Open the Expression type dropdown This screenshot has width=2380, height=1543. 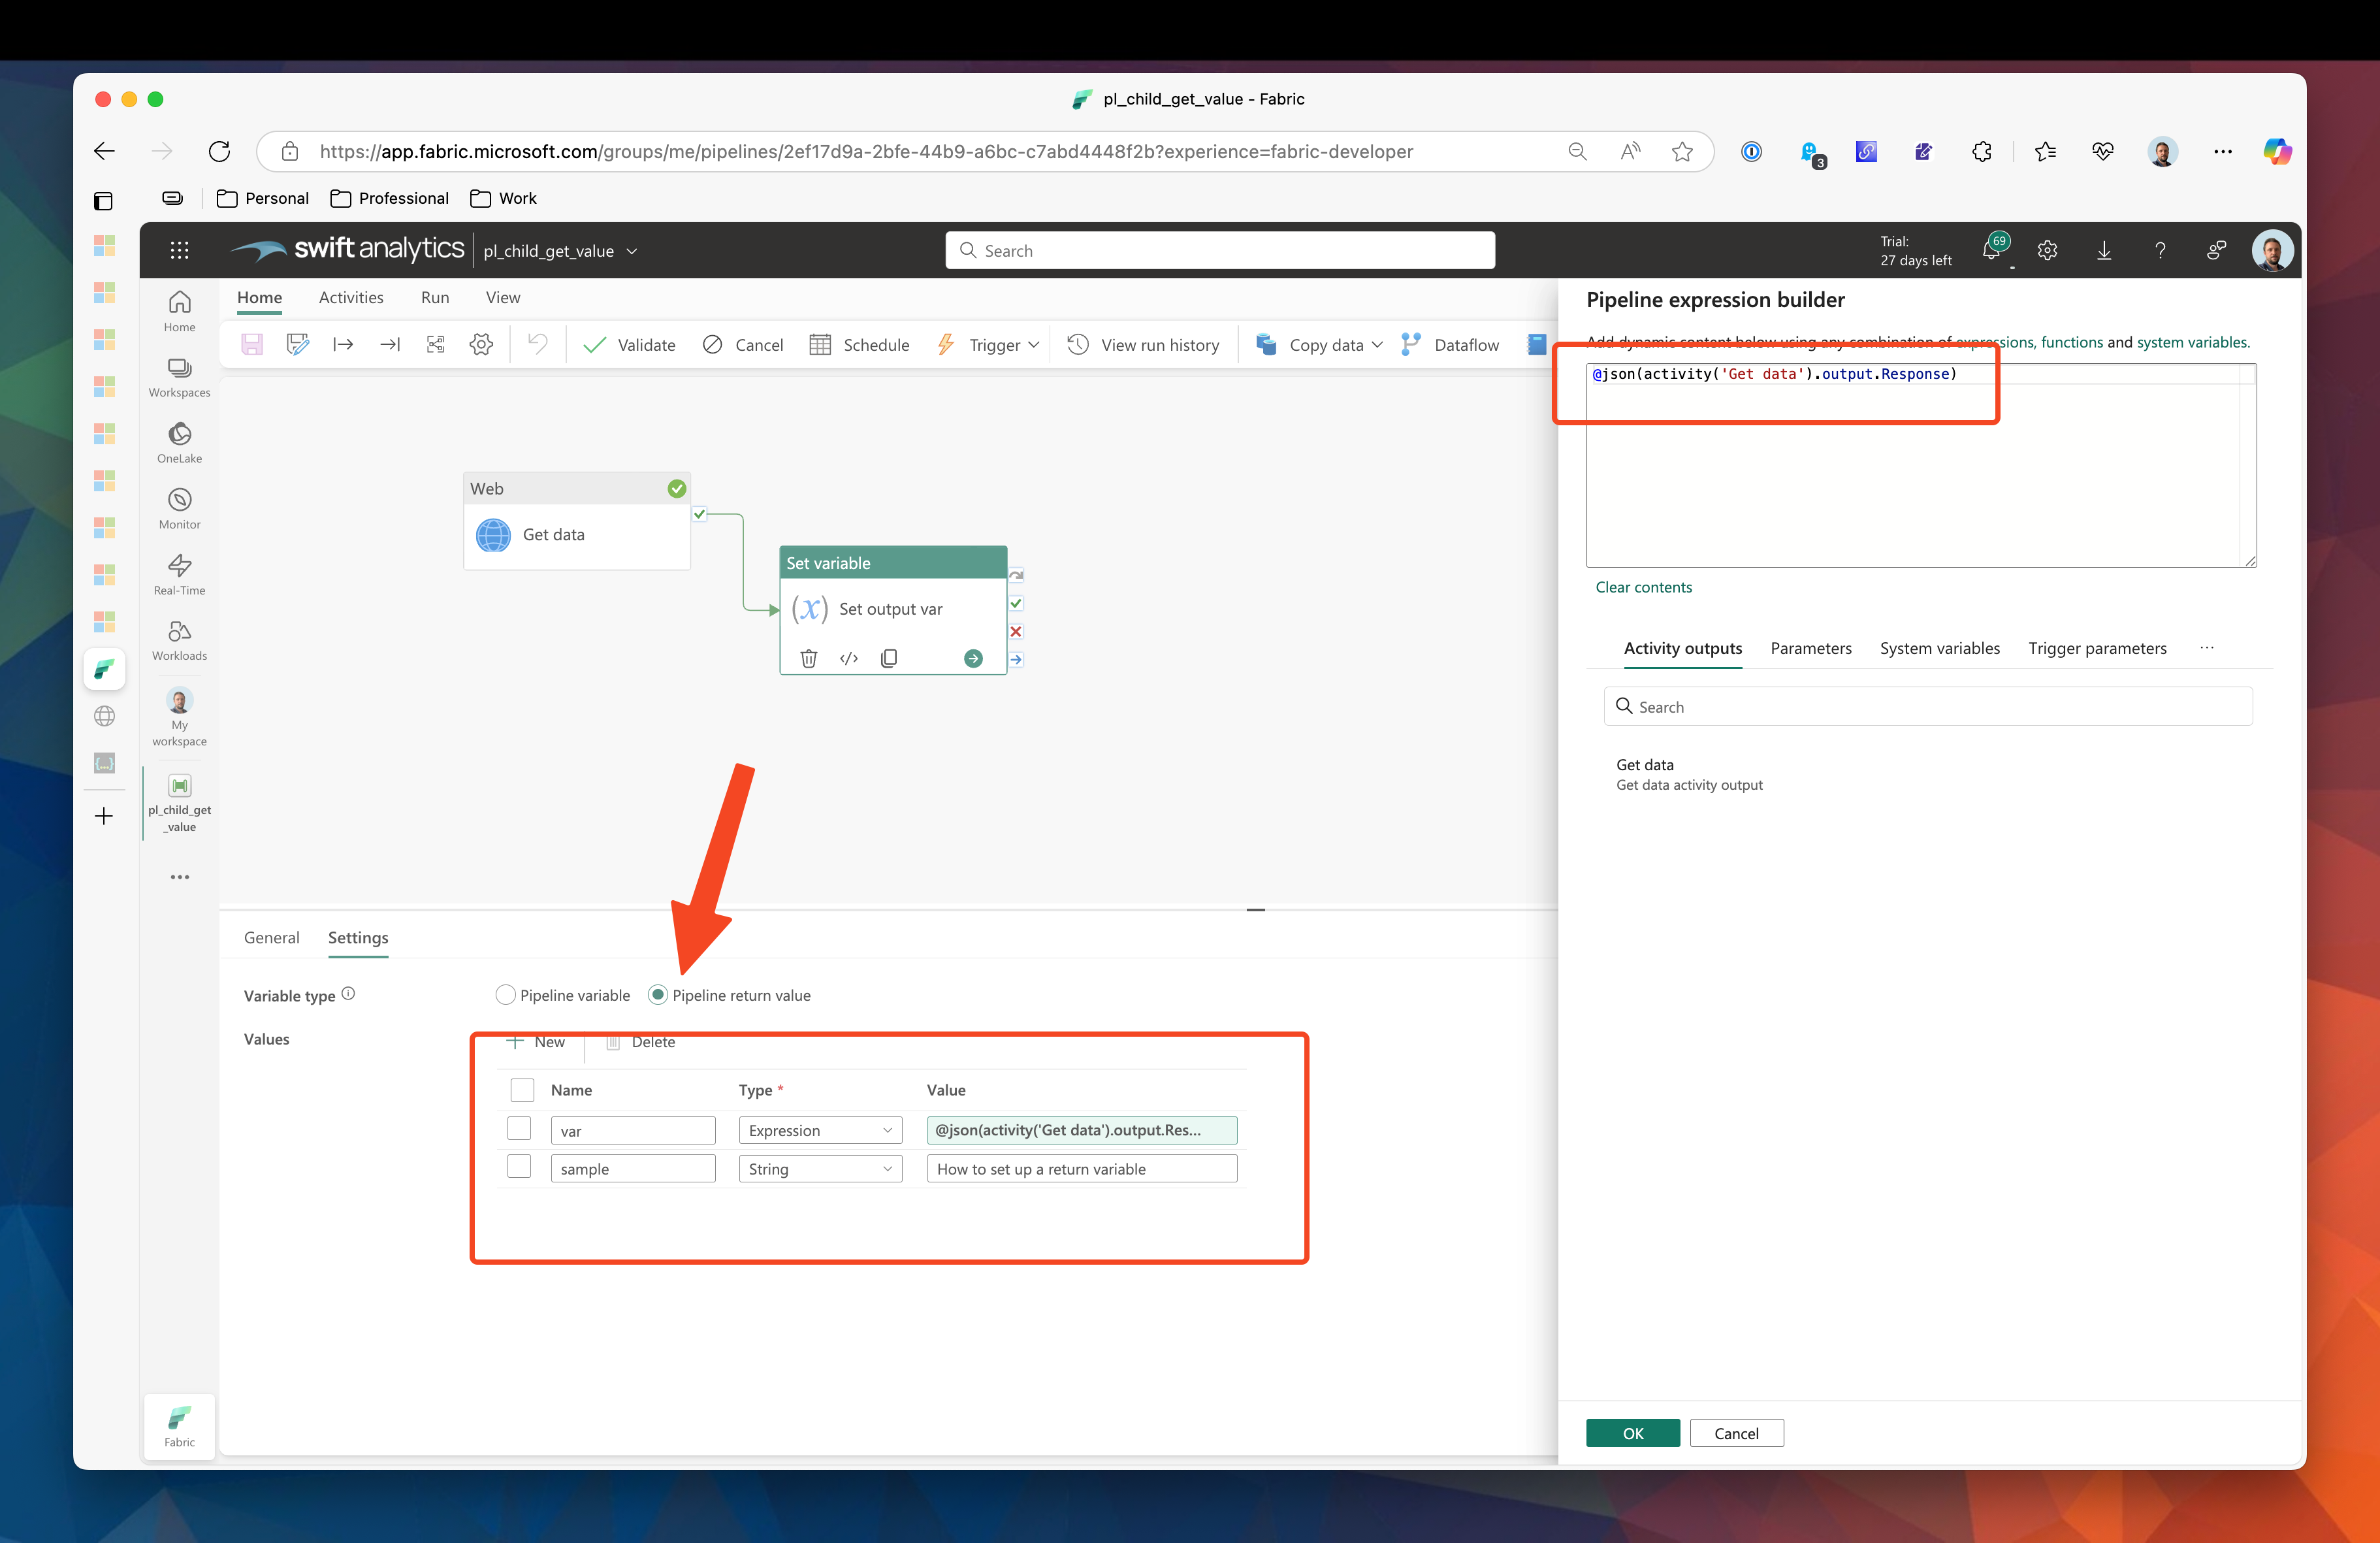pos(820,1130)
